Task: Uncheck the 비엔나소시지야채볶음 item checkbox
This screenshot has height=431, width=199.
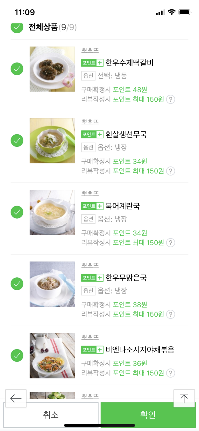Action: point(17,355)
